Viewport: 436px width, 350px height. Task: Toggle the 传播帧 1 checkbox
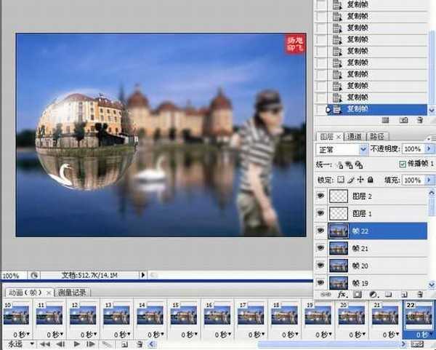[403, 164]
